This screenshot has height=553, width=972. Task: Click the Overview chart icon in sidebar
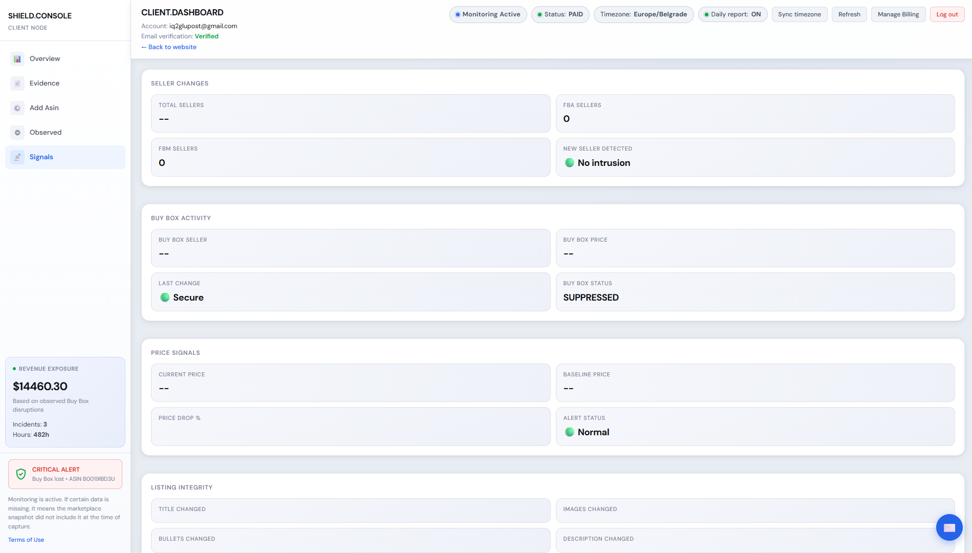click(x=17, y=59)
